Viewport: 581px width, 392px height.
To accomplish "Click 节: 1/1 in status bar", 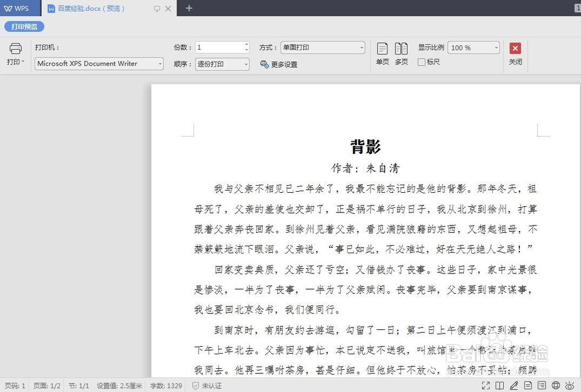I will 78,386.
